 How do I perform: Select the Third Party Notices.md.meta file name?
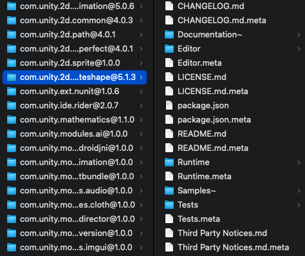point(234,248)
